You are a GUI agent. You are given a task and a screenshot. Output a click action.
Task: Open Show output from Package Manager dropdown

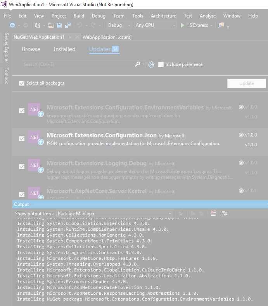click(114, 213)
